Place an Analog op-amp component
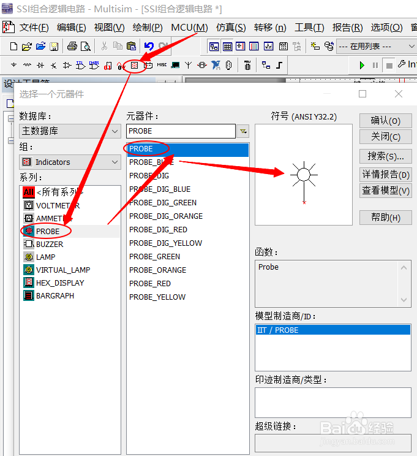 (67, 65)
